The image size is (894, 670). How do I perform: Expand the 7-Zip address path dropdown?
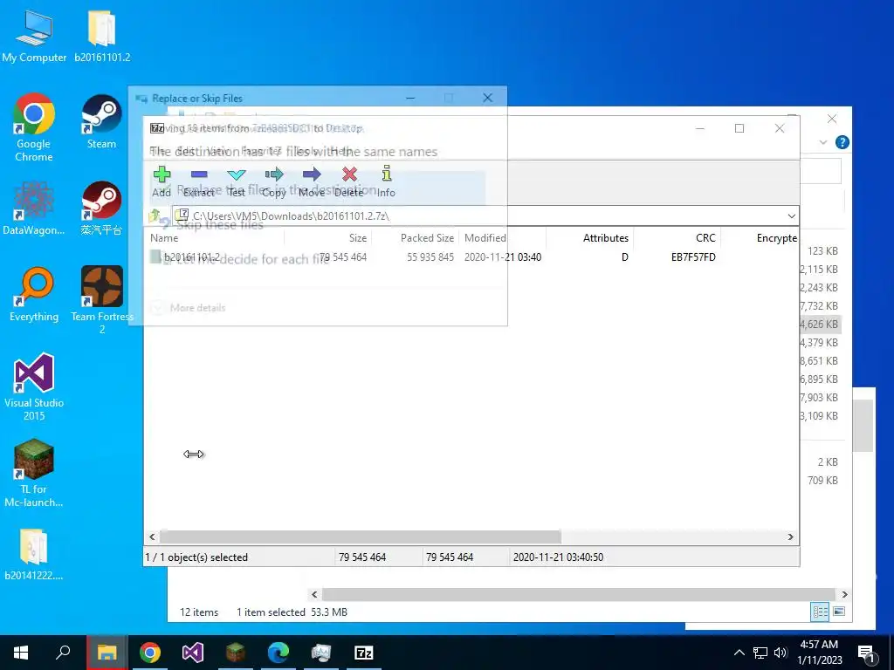click(x=791, y=216)
